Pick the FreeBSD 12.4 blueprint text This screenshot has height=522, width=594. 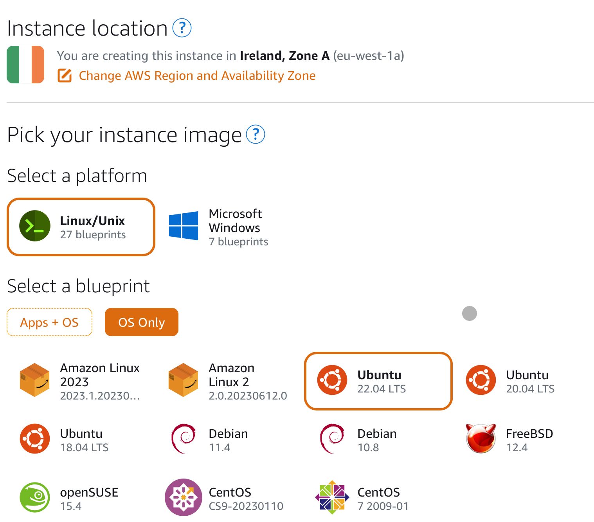coord(529,440)
